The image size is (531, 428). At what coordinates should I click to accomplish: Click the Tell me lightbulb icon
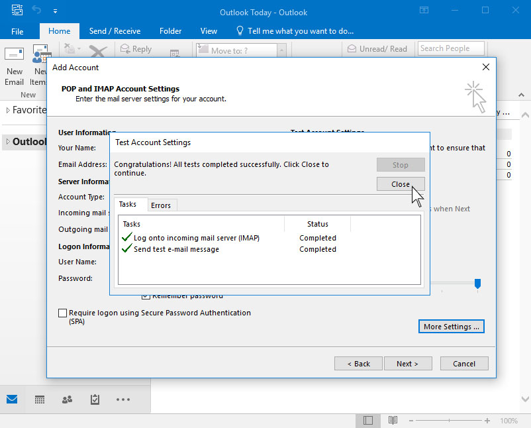tap(240, 31)
